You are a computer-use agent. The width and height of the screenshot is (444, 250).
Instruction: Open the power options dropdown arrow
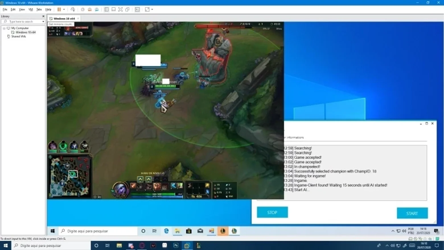coord(64,9)
